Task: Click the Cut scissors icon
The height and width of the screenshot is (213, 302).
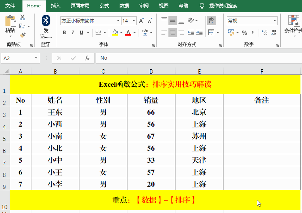Action: (22, 17)
